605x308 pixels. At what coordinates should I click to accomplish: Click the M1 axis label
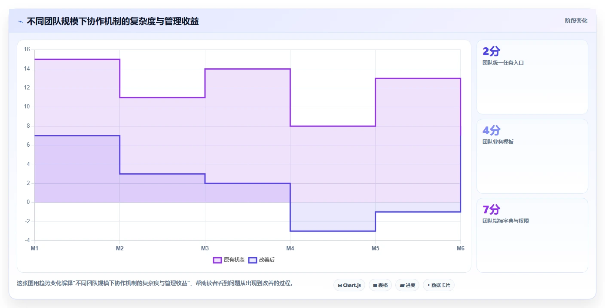click(34, 248)
